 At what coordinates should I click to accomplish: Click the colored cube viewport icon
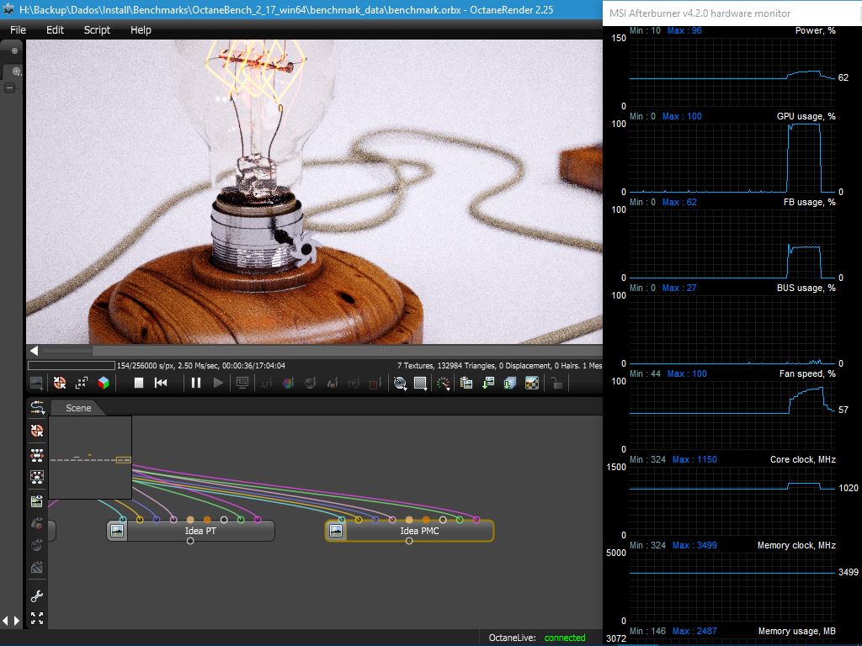pos(104,383)
